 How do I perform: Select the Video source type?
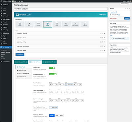coord(48,24)
